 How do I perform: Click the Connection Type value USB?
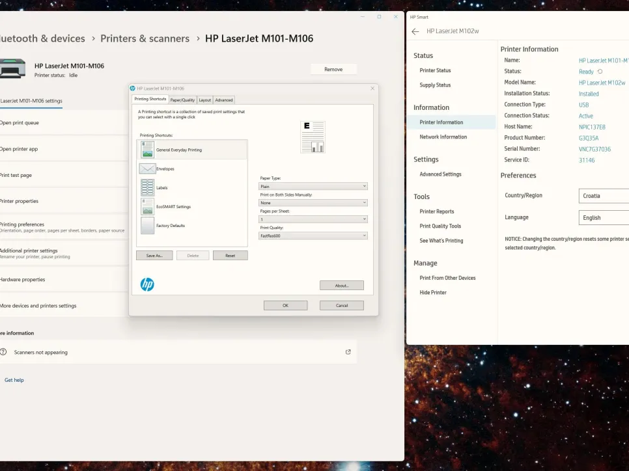pyautogui.click(x=584, y=105)
